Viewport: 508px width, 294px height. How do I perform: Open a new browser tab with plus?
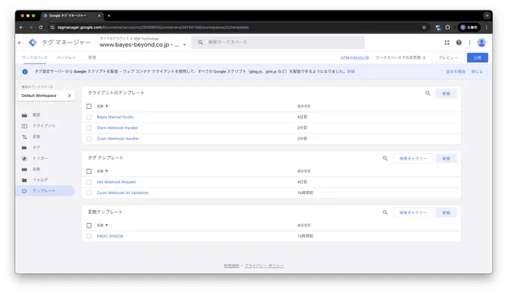click(109, 16)
